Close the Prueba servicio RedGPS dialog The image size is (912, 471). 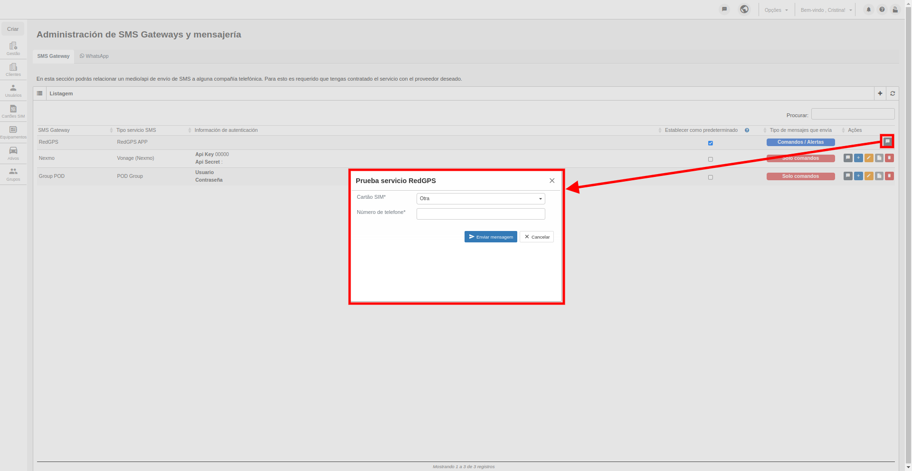pos(552,181)
